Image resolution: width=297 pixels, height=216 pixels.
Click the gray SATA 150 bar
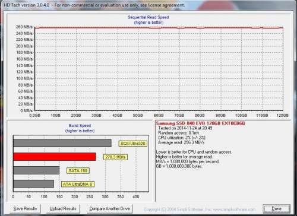tap(36, 170)
